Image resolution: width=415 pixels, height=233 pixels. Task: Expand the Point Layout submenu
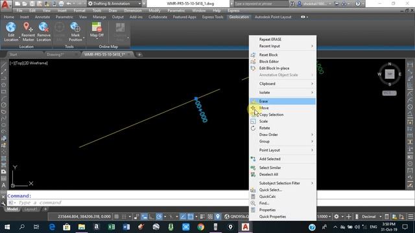pyautogui.click(x=283, y=150)
